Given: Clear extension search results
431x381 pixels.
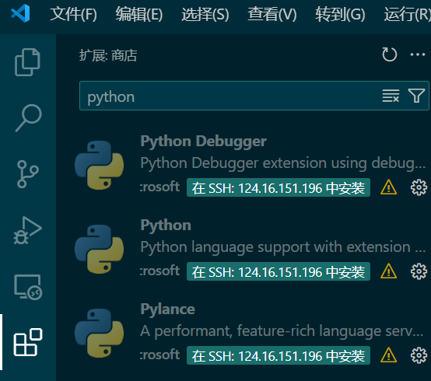Looking at the screenshot, I should tap(391, 96).
